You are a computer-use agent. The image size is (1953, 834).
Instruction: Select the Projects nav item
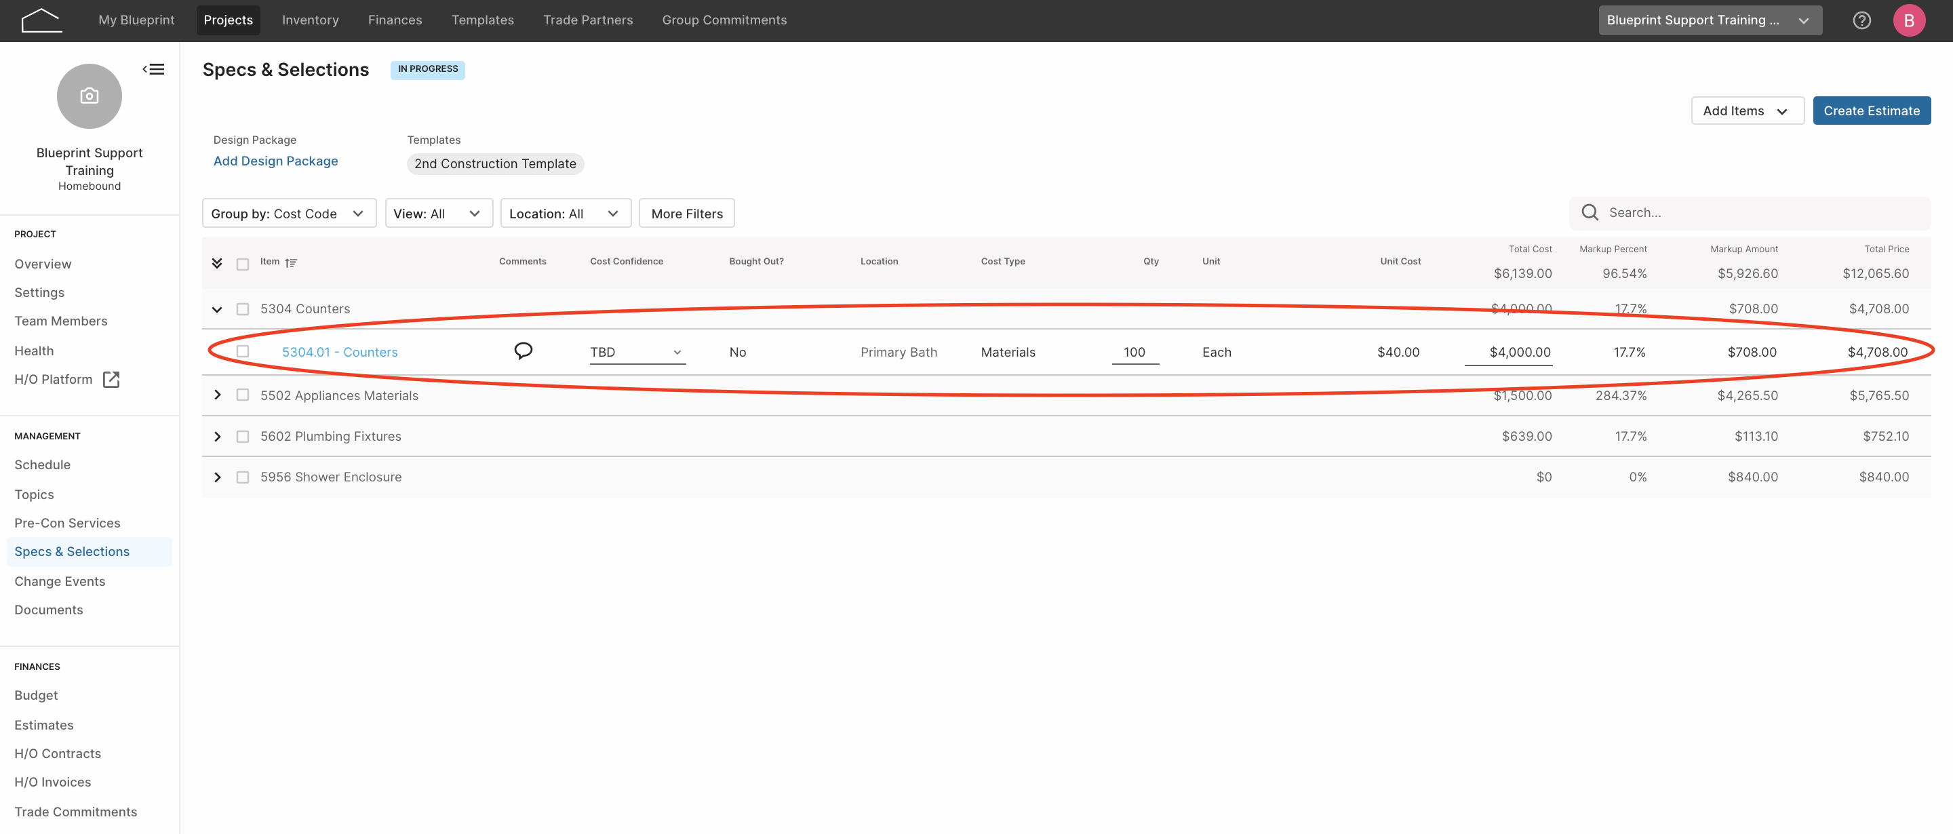coord(229,20)
